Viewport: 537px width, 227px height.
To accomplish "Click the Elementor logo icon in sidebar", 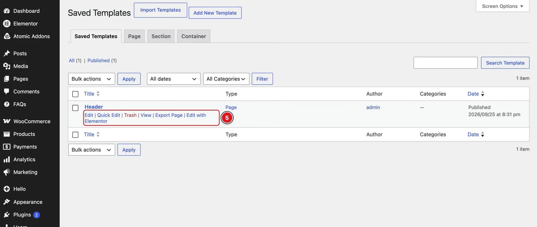I will pos(7,24).
